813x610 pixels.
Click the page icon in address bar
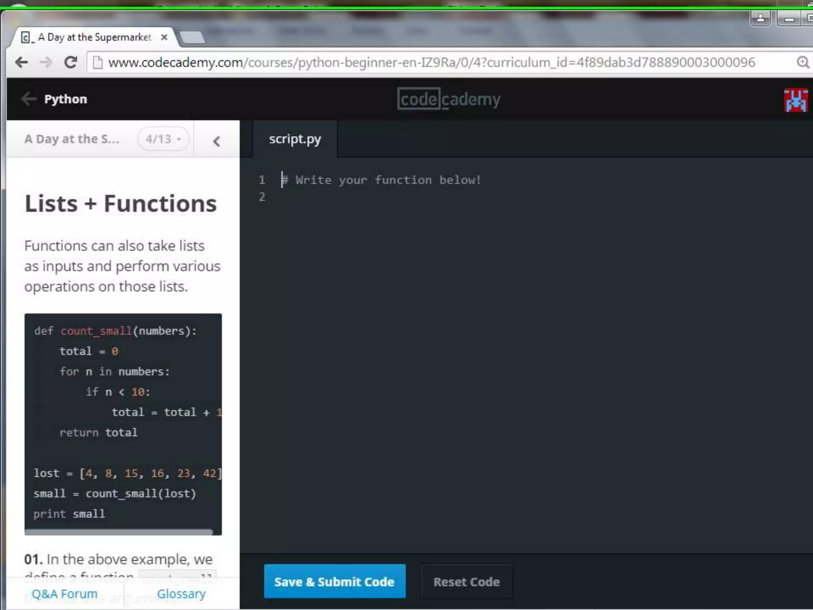coord(98,62)
